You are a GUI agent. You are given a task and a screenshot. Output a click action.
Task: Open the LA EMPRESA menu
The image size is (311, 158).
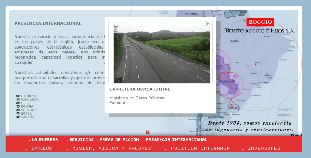45,140
